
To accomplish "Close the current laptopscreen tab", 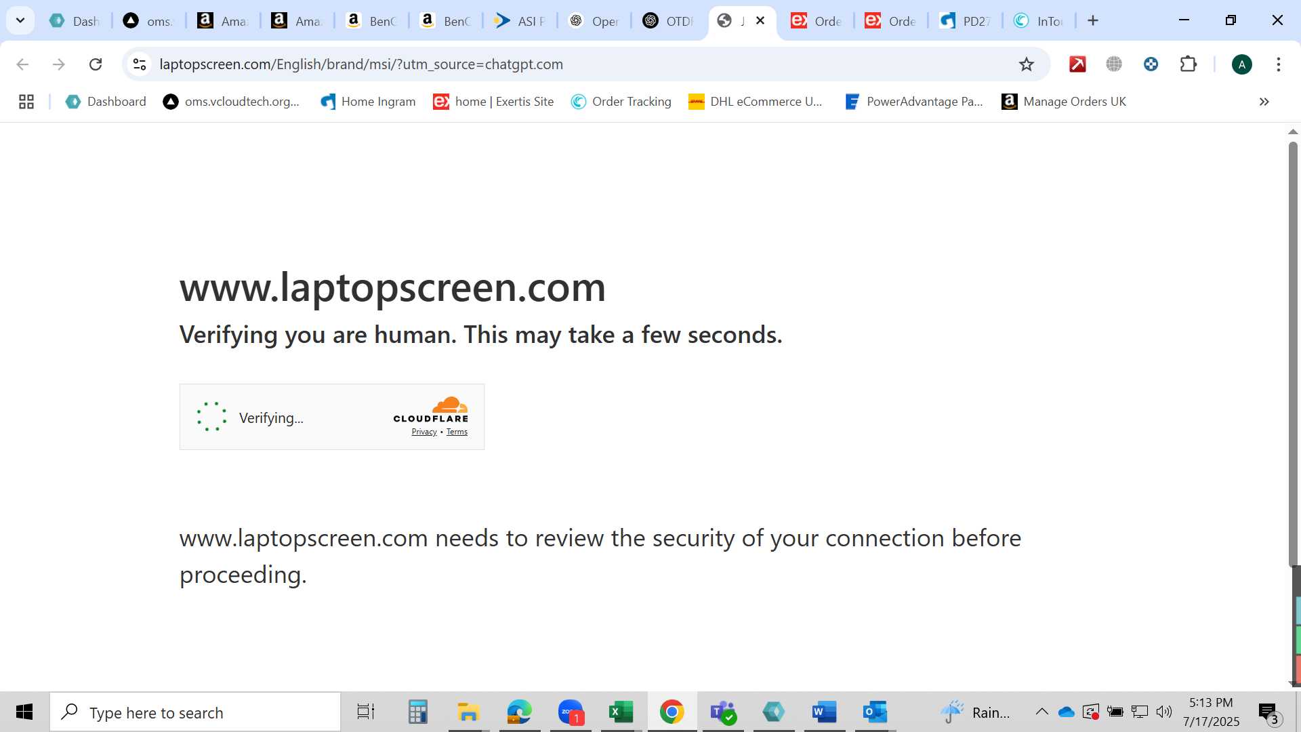I will point(760,20).
